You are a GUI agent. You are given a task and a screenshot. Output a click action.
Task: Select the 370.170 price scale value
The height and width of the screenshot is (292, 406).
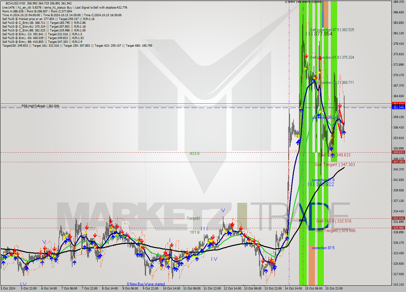click(398, 75)
